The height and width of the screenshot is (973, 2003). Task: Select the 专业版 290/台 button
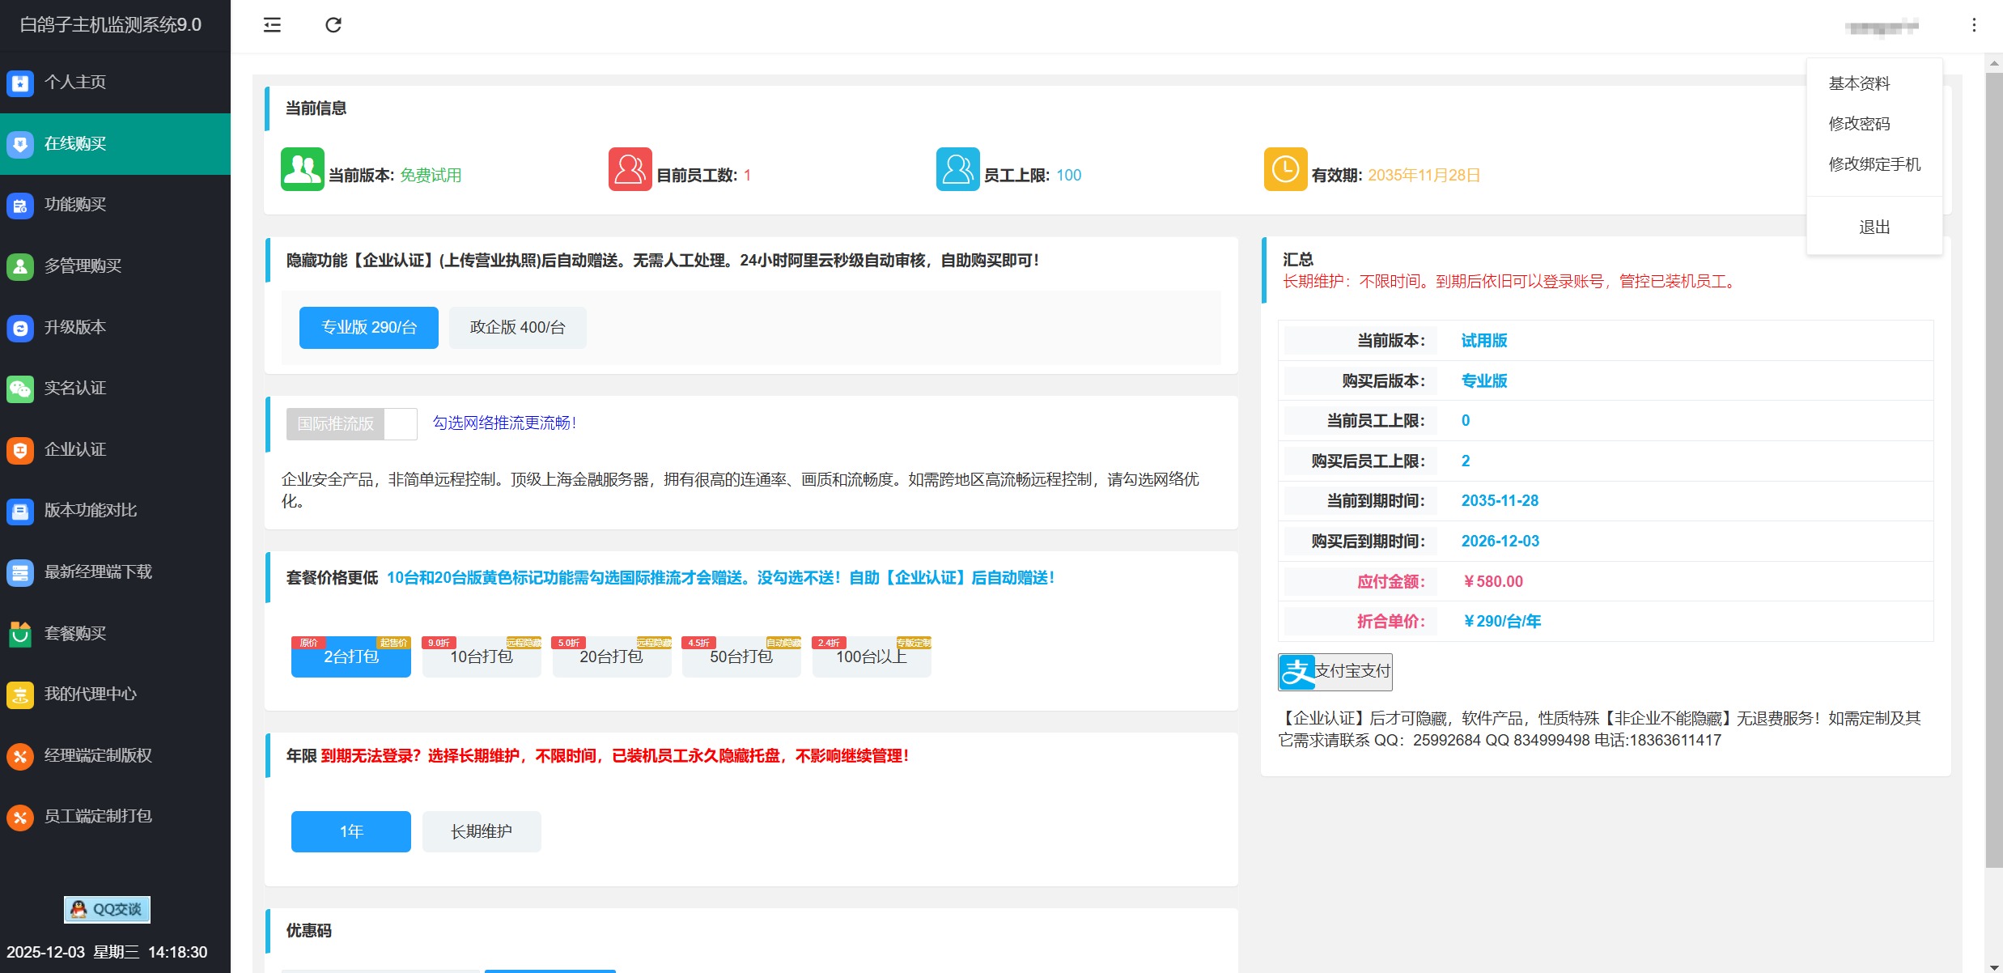pyautogui.click(x=368, y=327)
